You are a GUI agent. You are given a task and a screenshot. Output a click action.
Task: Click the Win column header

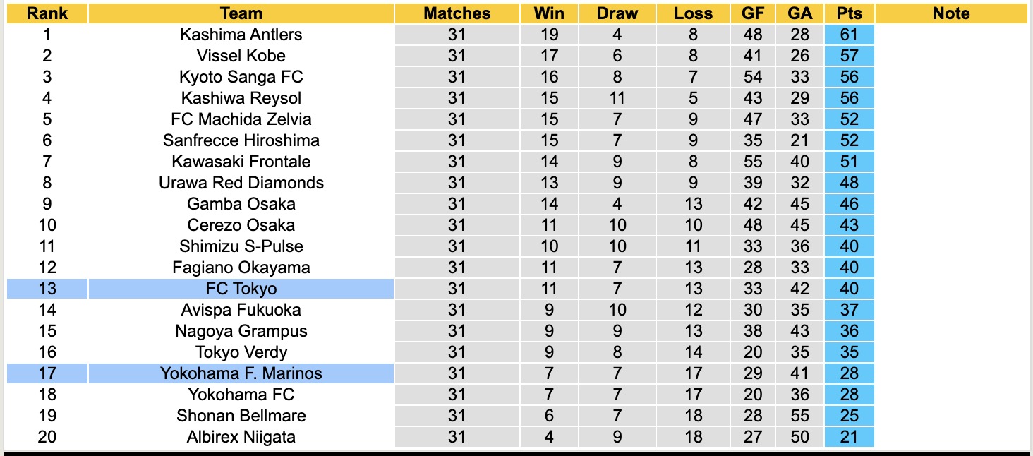[x=549, y=13]
